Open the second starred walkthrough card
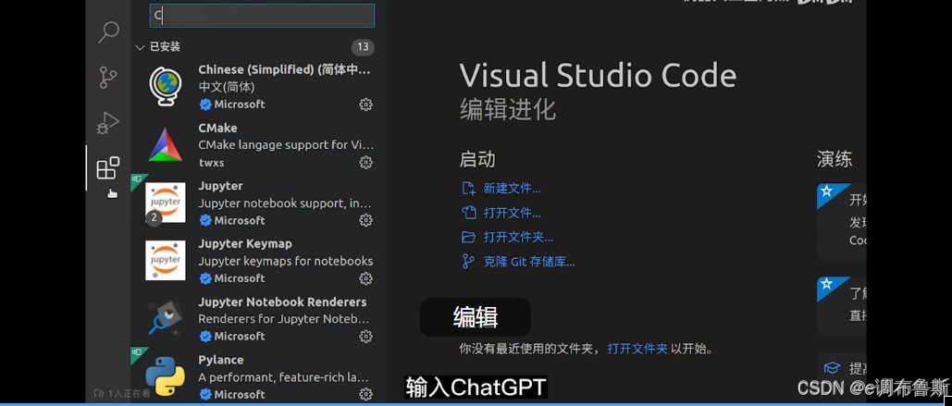Screen dimensions: 952x406 [x=842, y=305]
